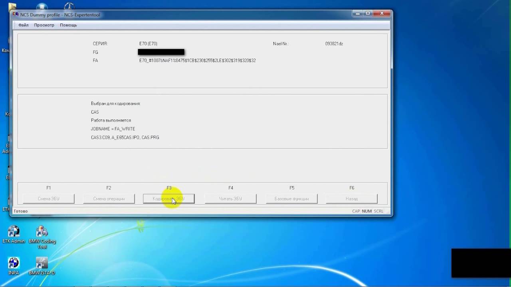Click the NCS-Expertentool title bar app icon

16,15
